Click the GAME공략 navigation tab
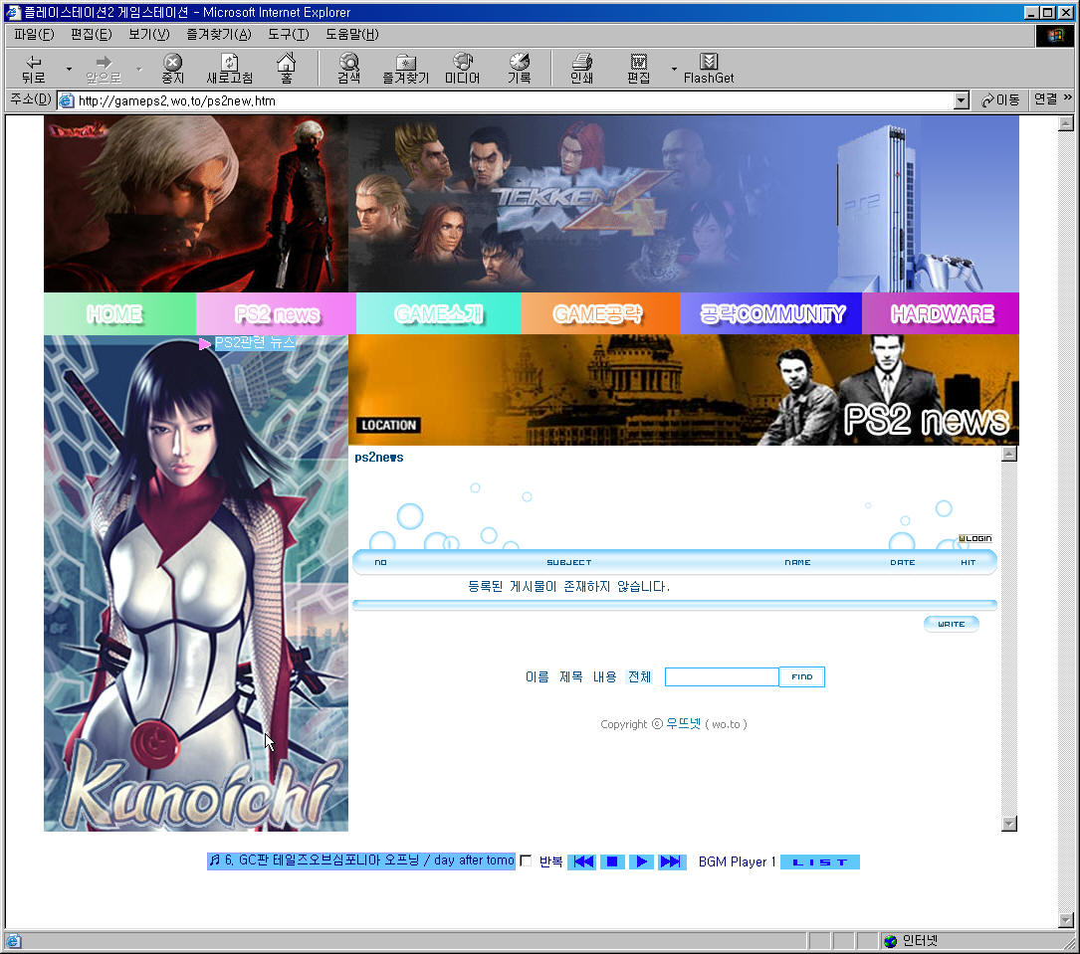 (x=600, y=314)
